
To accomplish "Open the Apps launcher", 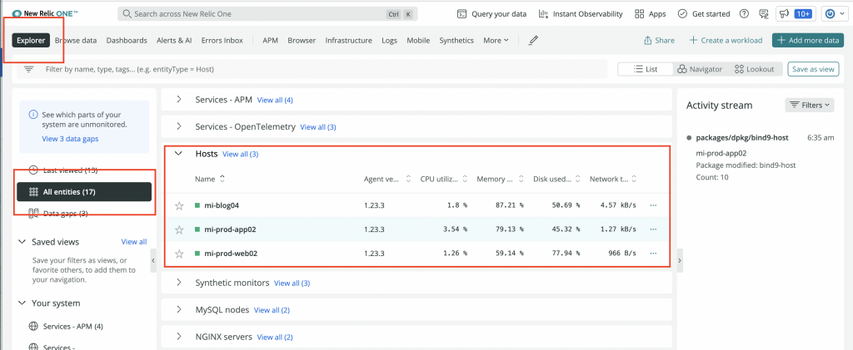I will pos(650,14).
